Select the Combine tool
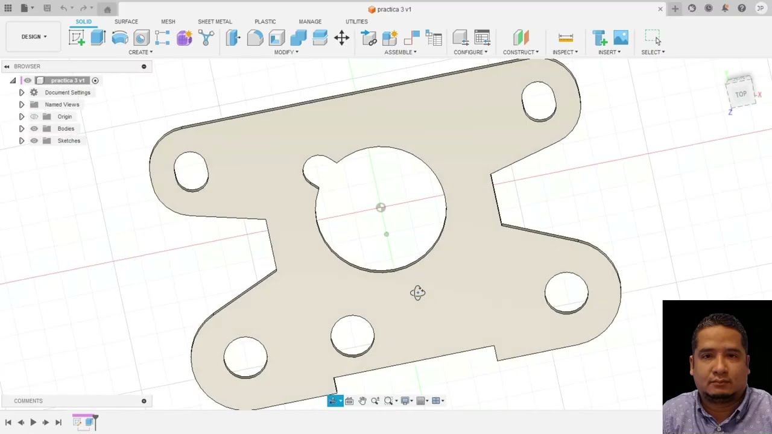Screen dimensions: 772x434 (x=298, y=38)
